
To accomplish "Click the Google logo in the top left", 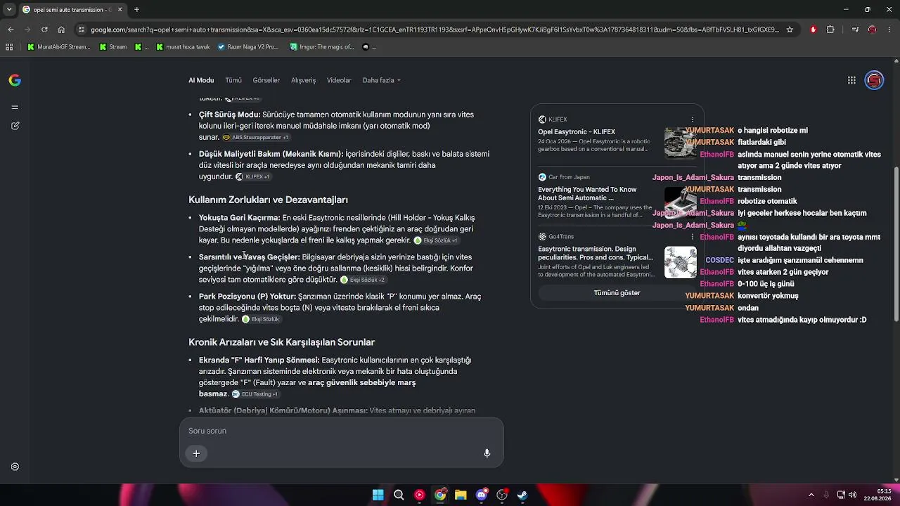I will click(15, 80).
